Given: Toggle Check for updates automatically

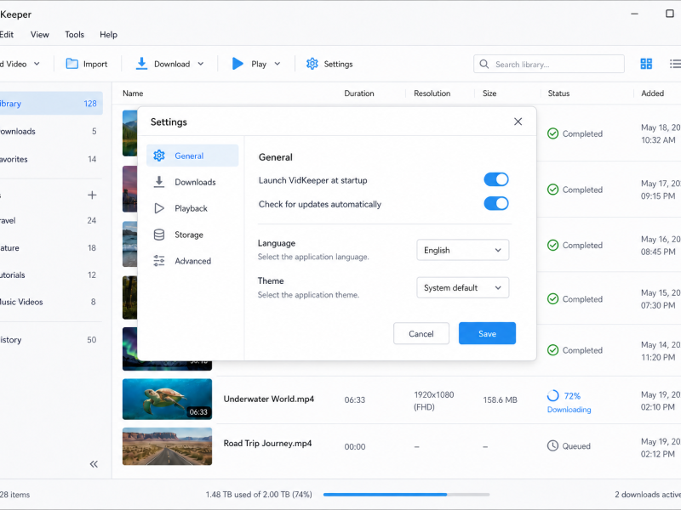Looking at the screenshot, I should [496, 203].
